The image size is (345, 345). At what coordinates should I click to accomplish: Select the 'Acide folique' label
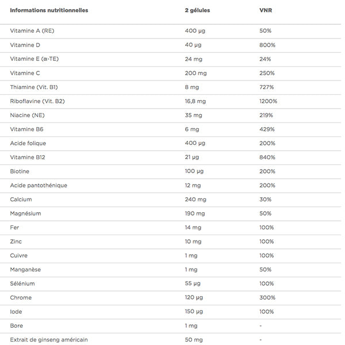(28, 143)
